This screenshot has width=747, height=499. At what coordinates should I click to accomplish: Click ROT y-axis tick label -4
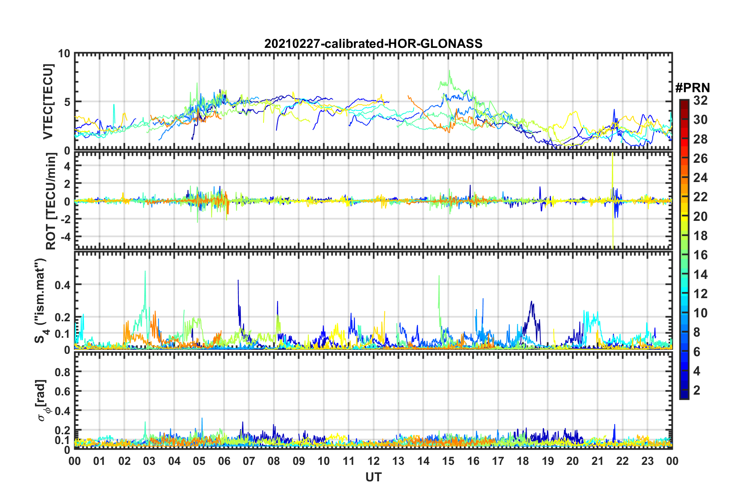point(65,237)
